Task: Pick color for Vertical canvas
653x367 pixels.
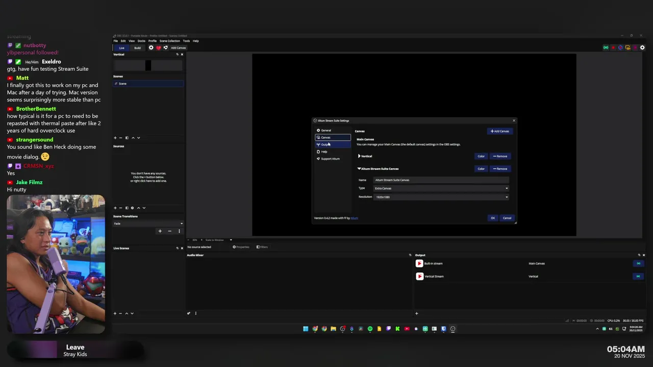Action: pyautogui.click(x=481, y=156)
